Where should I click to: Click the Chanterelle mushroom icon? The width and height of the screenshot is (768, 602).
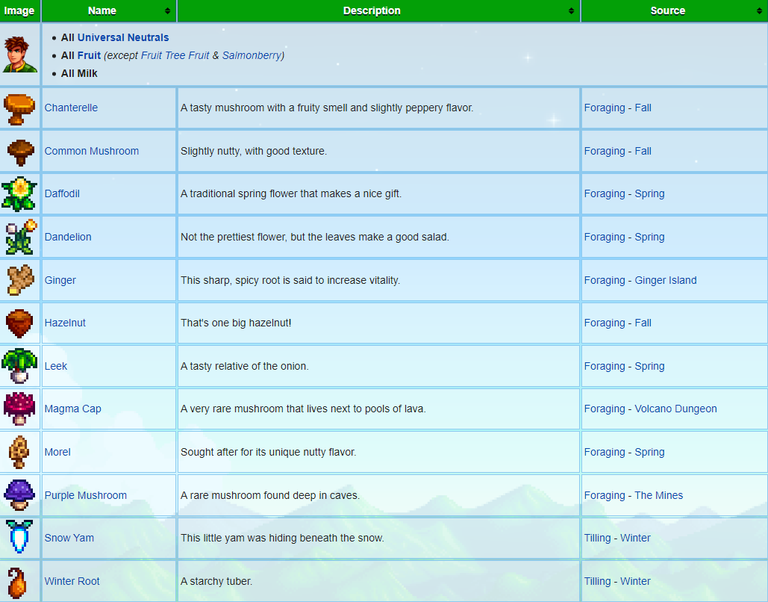click(x=19, y=108)
